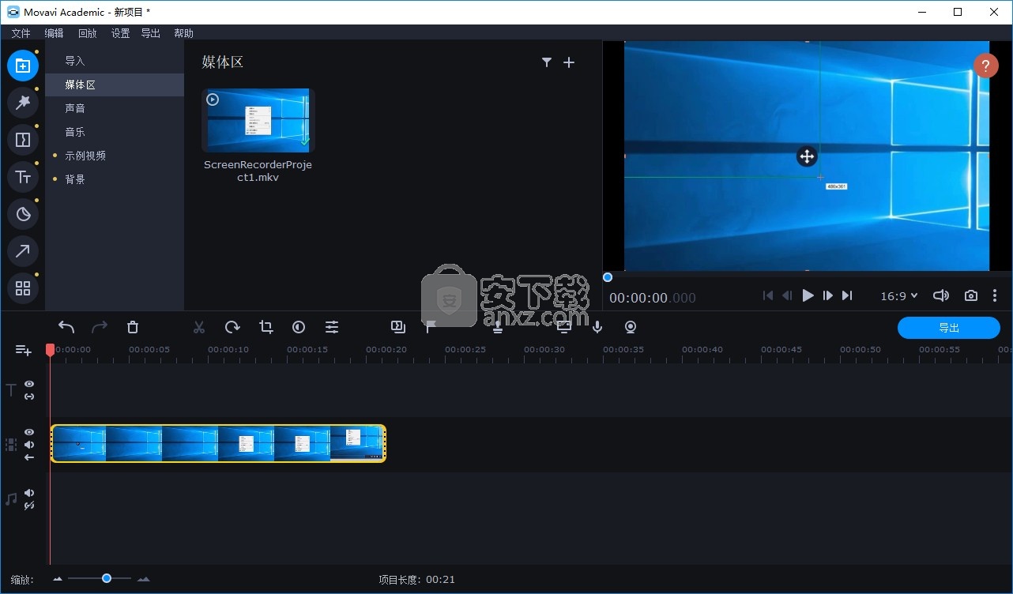Select the video clip on timeline

[218, 443]
